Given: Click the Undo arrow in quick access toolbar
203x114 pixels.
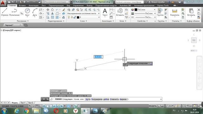Looking at the screenshot, I should (28, 2).
